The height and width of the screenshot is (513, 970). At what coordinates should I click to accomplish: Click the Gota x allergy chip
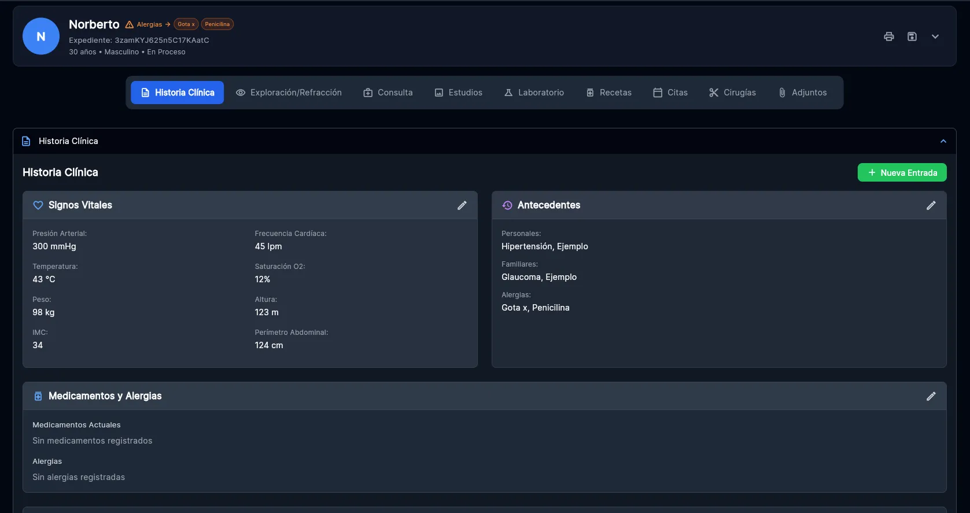(x=186, y=24)
